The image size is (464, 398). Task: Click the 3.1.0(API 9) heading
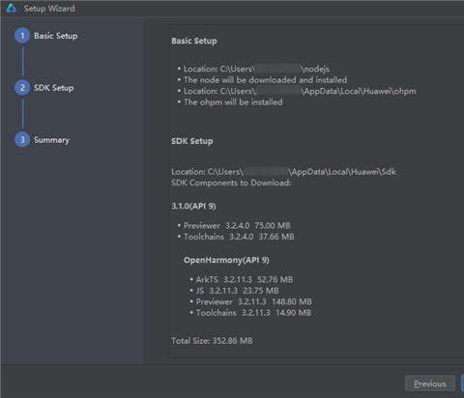pyautogui.click(x=193, y=206)
